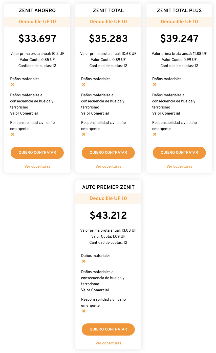Click the X icon under Responsabilidad civil in Zenit Ahorro
This screenshot has height=353, width=216.
(13, 134)
